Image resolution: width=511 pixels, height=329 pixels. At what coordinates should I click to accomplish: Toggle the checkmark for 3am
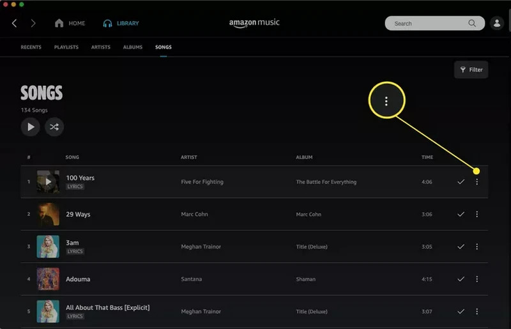461,247
